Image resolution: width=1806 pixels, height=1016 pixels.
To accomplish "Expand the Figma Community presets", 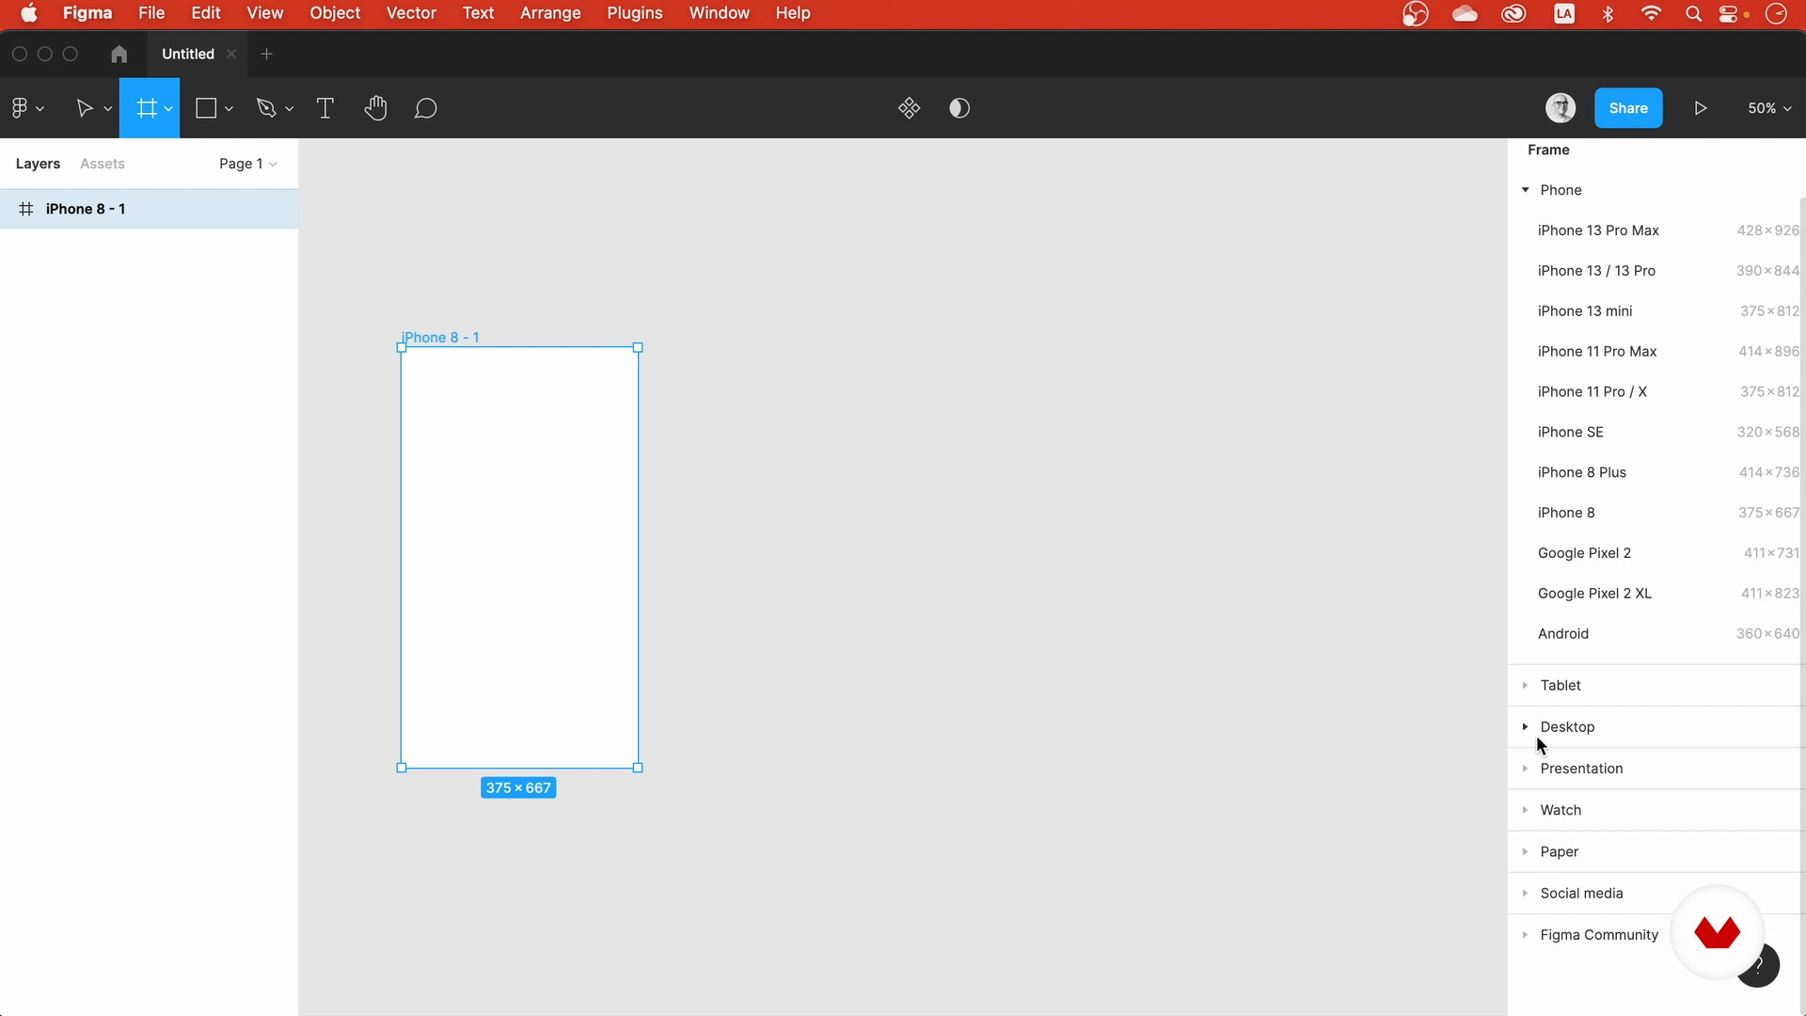I will [x=1525, y=935].
